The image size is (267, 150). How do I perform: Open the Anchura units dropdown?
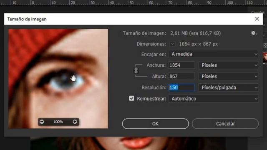click(x=229, y=65)
